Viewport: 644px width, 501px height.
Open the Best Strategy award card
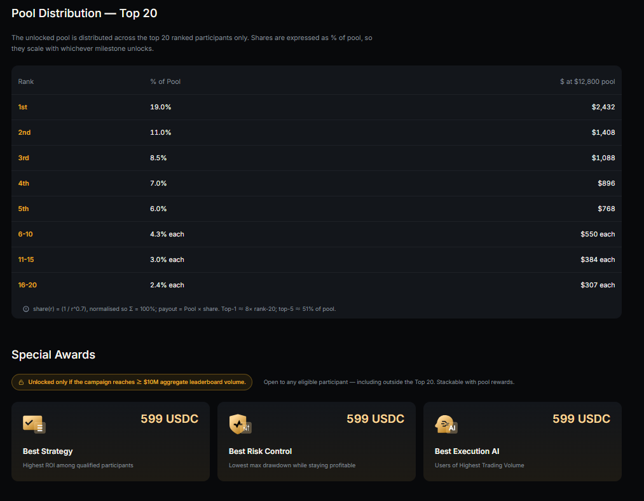(x=111, y=441)
